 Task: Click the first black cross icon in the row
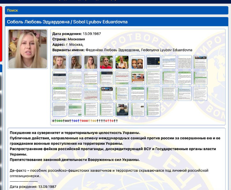(64, 120)
